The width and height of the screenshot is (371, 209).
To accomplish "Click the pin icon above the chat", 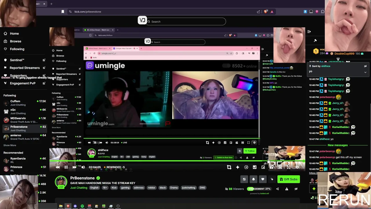I will coord(315,41).
